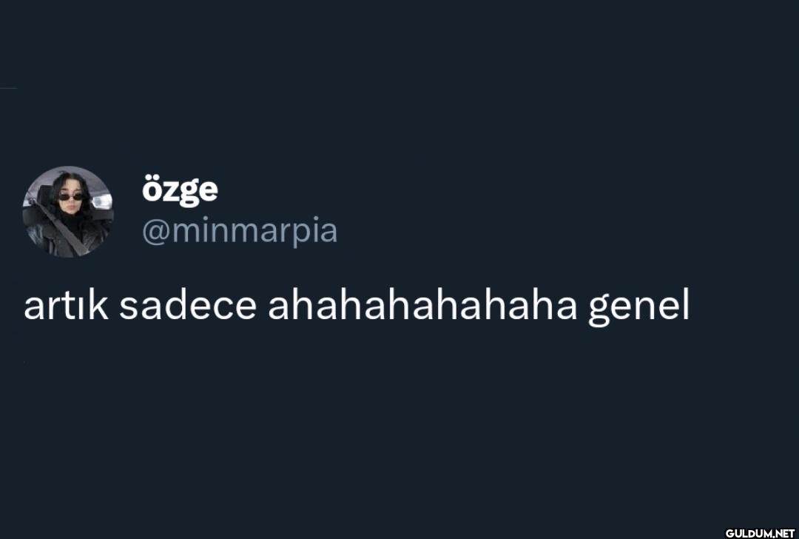
Task: Tap the sunglasses in the profile picture
Action: click(x=71, y=197)
